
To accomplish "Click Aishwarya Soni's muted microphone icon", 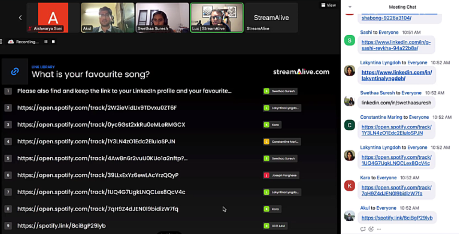I will point(30,29).
